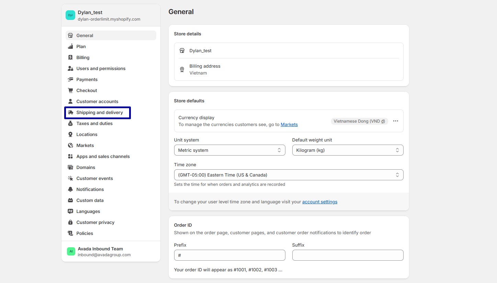Click the Notifications bell icon

(70, 189)
